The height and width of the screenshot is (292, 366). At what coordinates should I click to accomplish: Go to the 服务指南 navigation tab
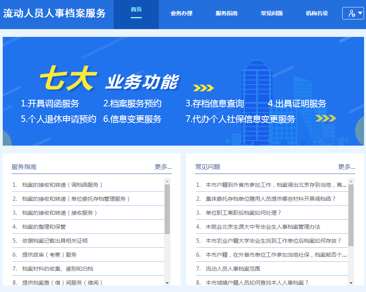click(x=227, y=13)
